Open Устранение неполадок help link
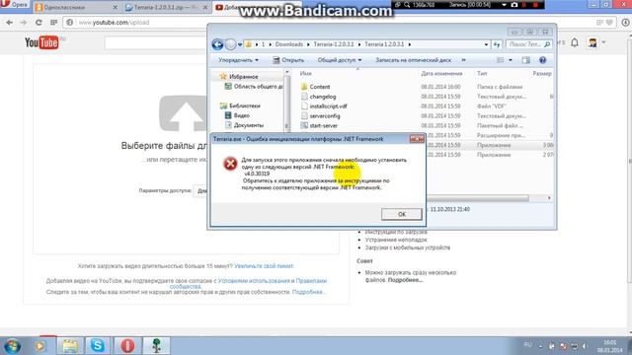 [x=396, y=240]
